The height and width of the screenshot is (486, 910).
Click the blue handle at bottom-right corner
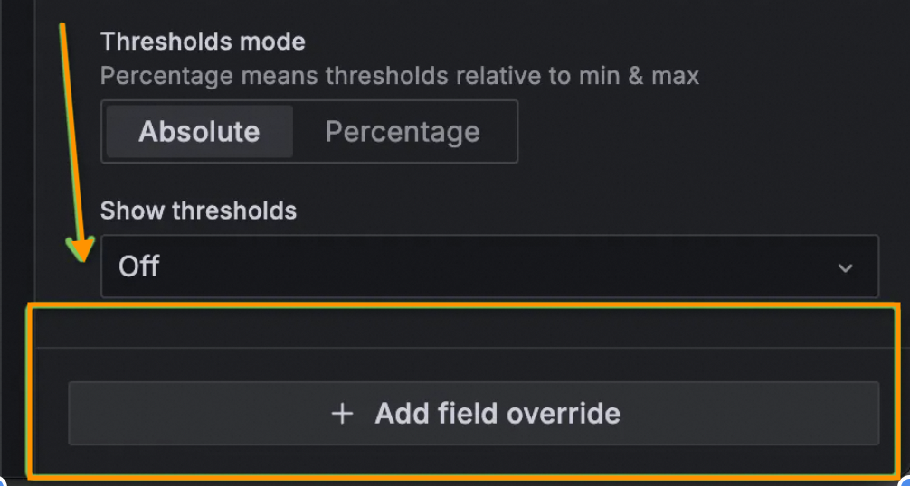[905, 483]
